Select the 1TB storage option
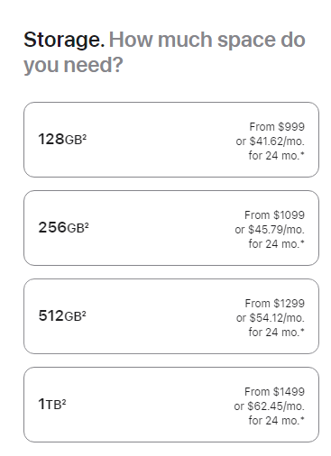 point(171,405)
